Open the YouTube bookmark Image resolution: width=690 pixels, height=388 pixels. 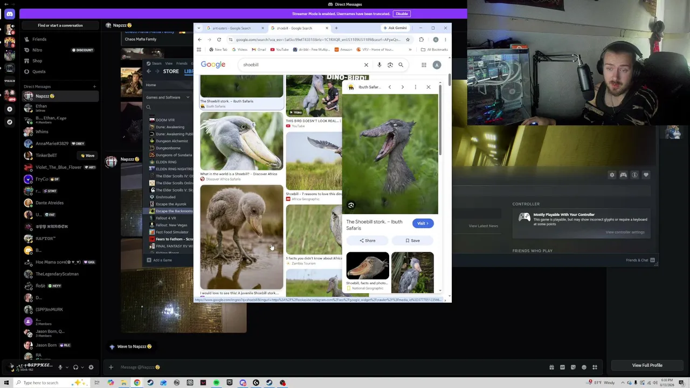click(280, 50)
